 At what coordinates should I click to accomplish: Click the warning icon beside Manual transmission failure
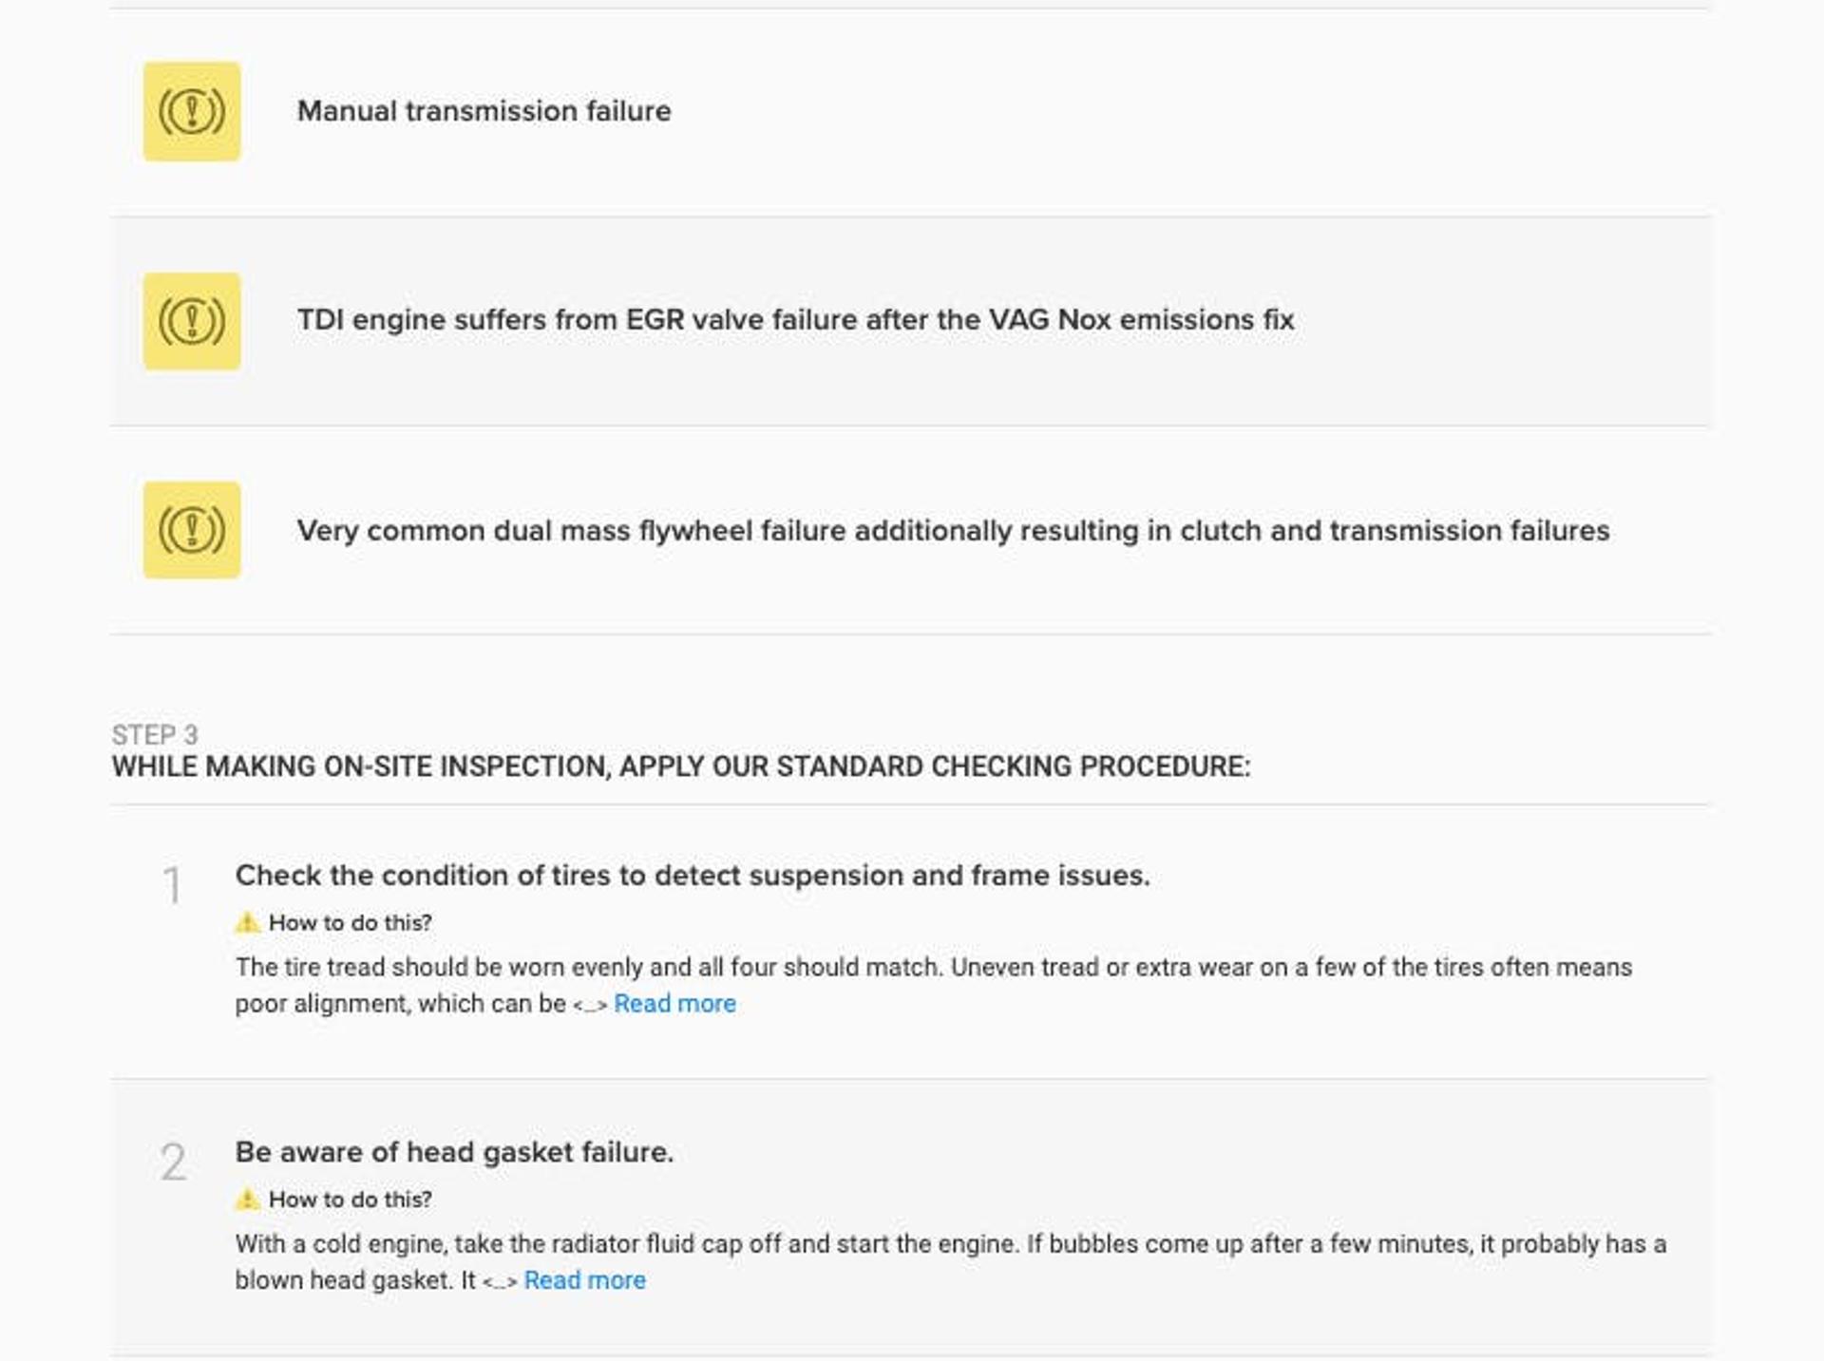tap(192, 111)
